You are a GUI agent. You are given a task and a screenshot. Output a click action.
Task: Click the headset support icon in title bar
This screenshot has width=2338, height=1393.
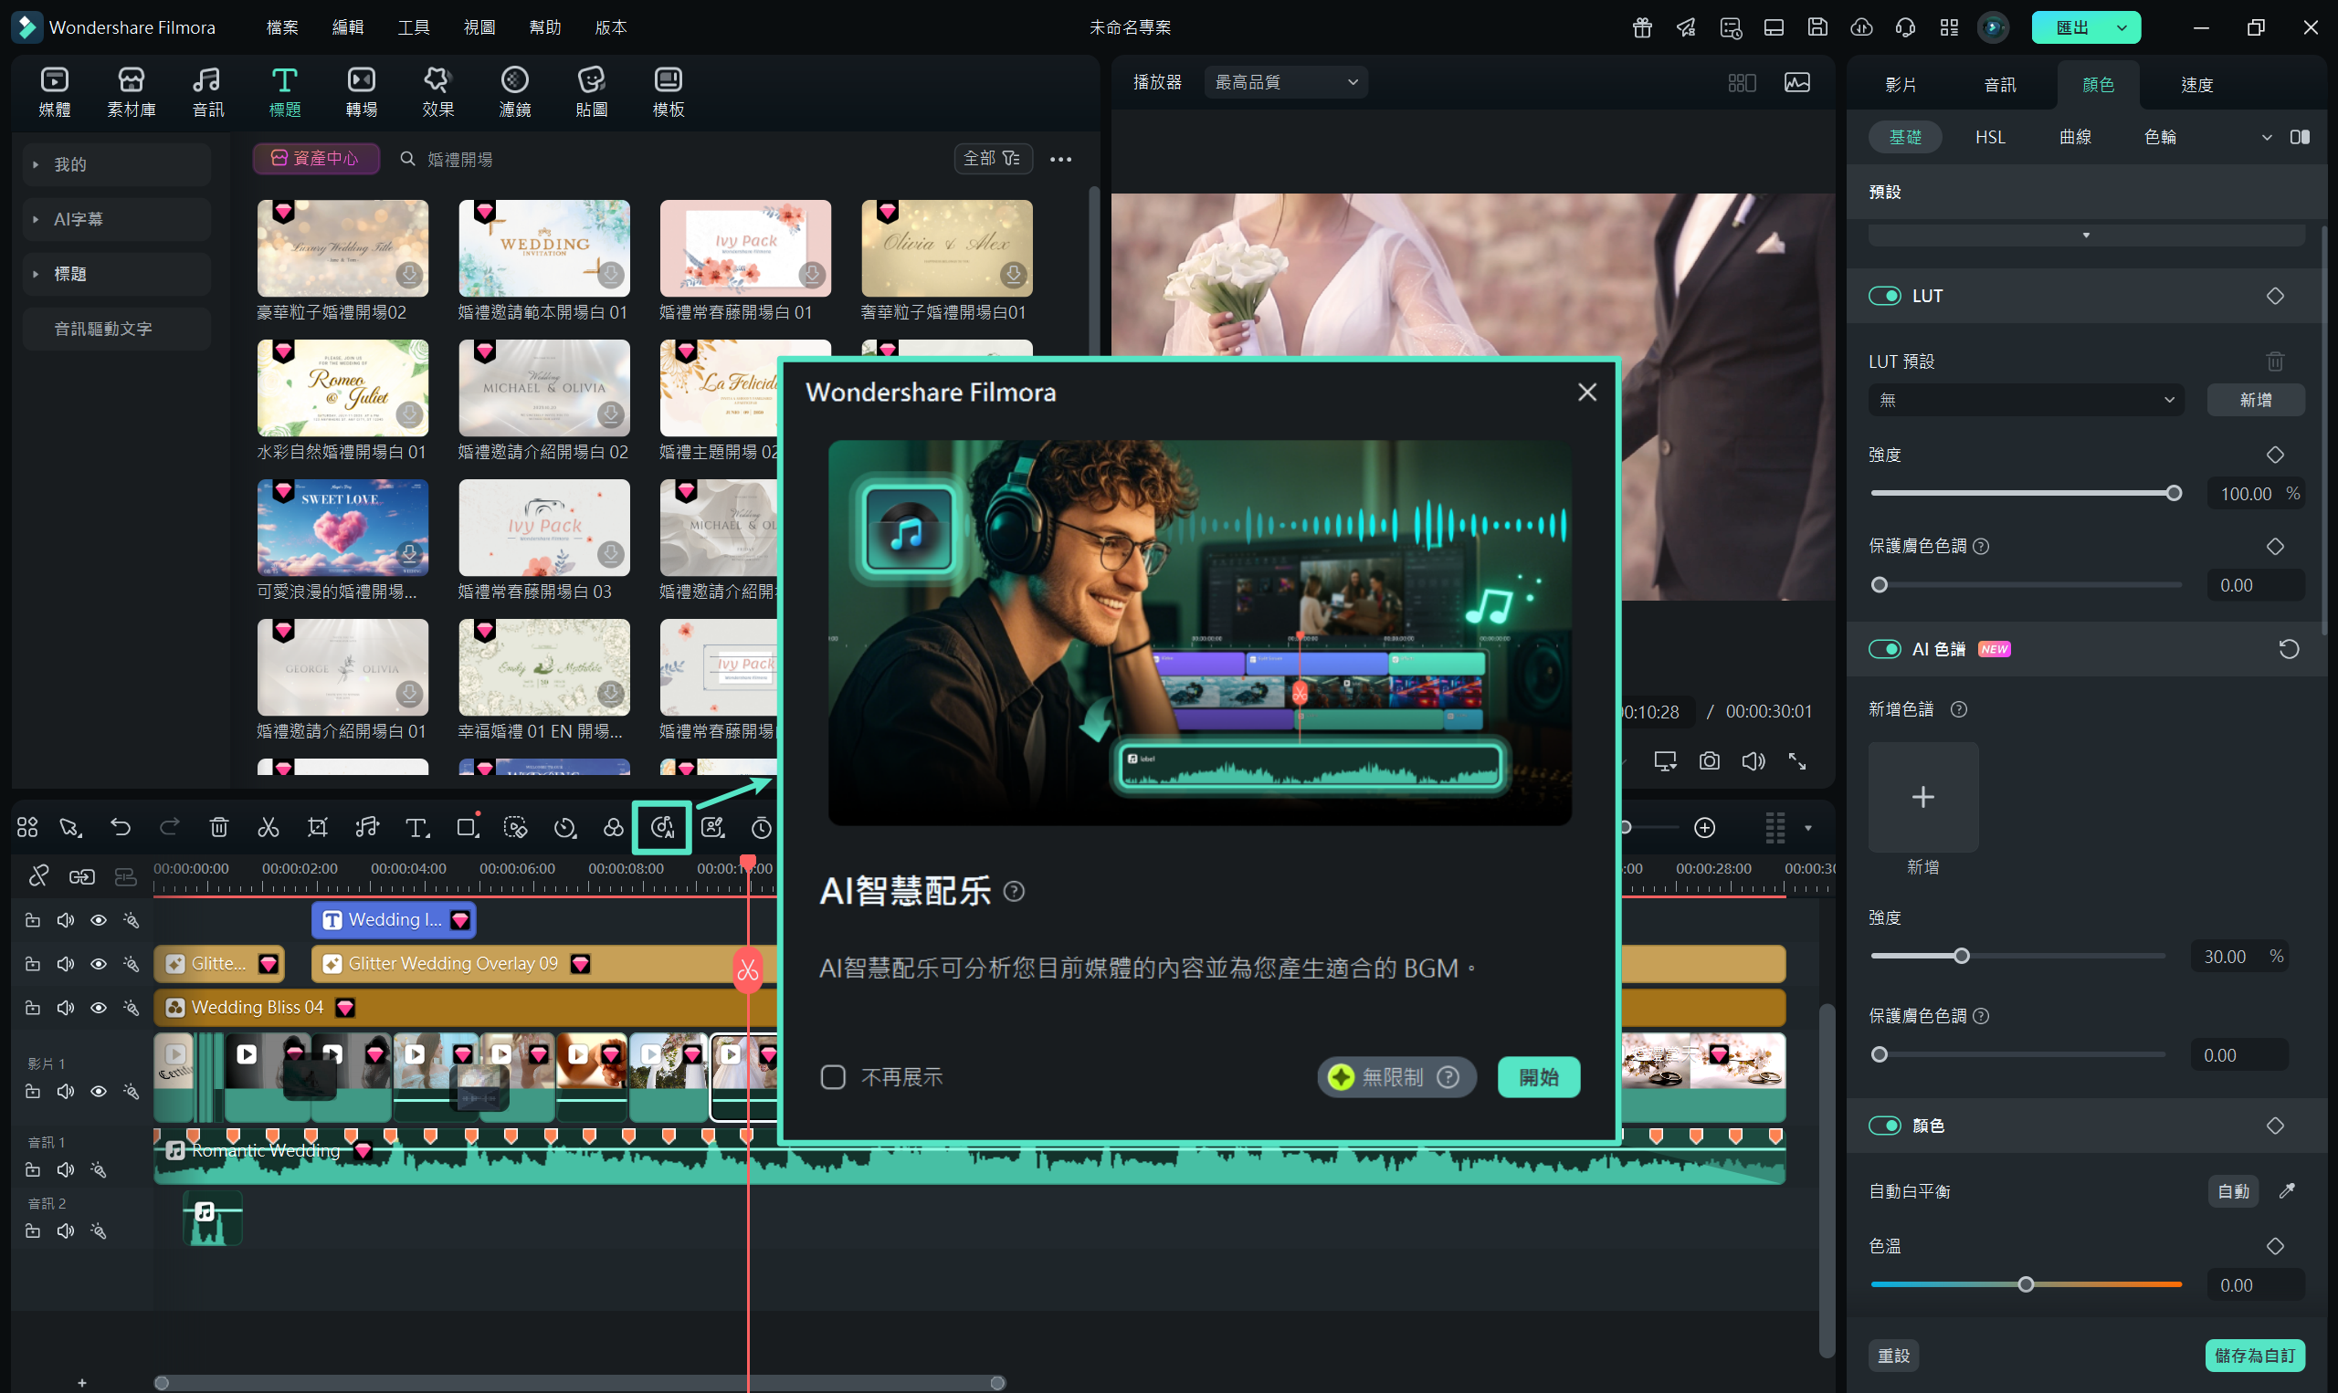click(x=1905, y=27)
